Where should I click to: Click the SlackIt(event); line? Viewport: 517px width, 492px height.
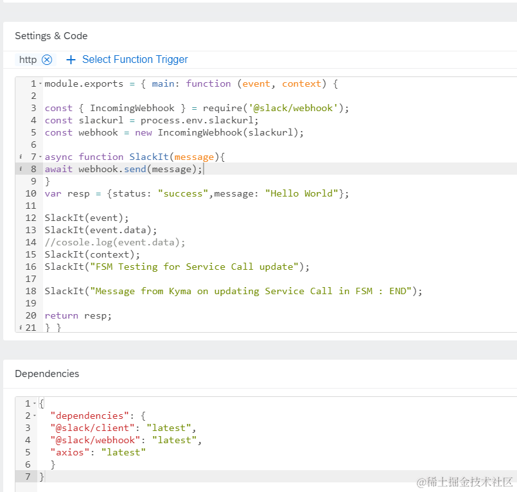[87, 218]
